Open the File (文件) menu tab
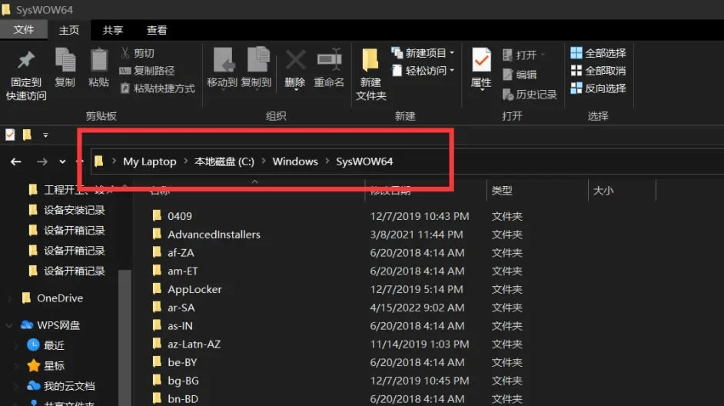 tap(24, 30)
